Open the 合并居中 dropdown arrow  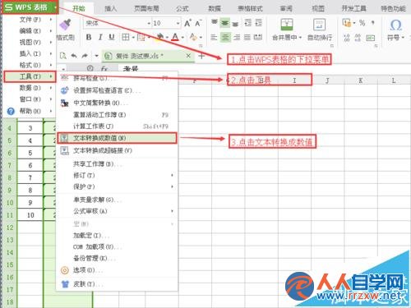pyautogui.click(x=300, y=38)
